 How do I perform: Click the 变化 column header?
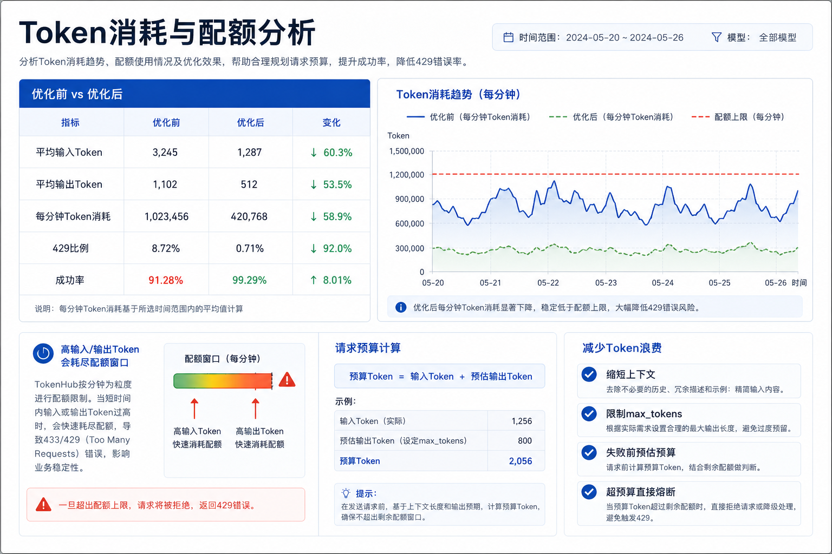point(331,122)
